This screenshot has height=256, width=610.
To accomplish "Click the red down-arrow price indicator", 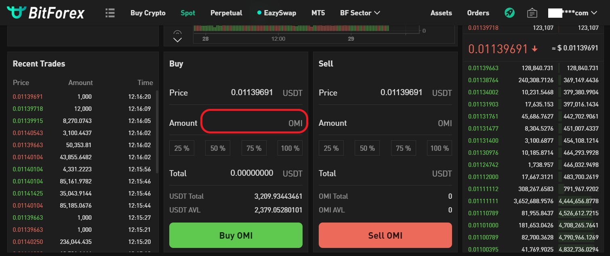I will [535, 49].
